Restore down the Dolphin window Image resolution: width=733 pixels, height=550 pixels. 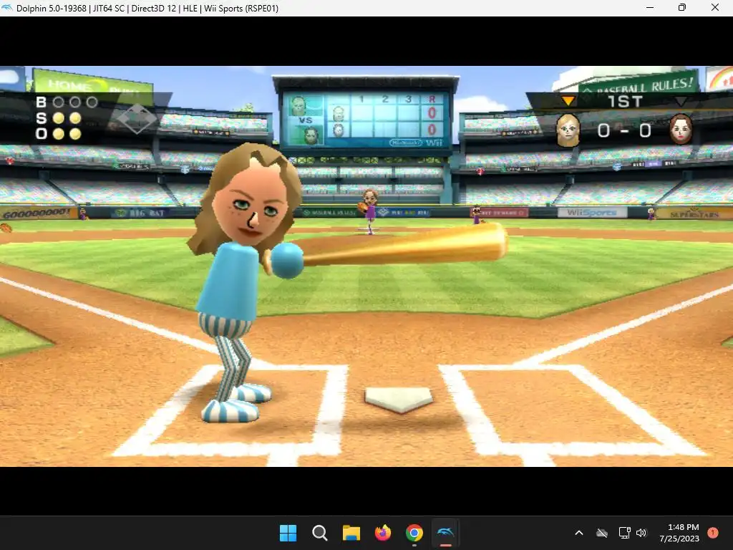(x=682, y=7)
